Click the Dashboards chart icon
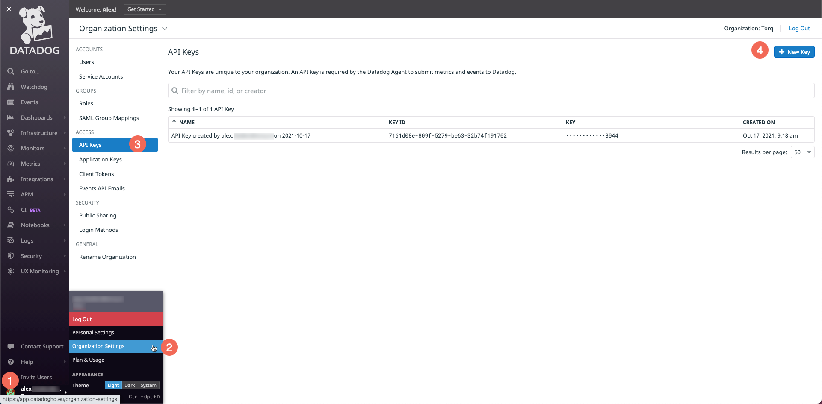The height and width of the screenshot is (404, 822). click(x=11, y=117)
